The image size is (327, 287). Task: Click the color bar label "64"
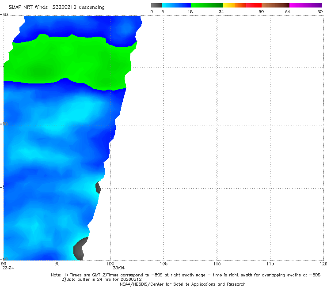pos(288,12)
